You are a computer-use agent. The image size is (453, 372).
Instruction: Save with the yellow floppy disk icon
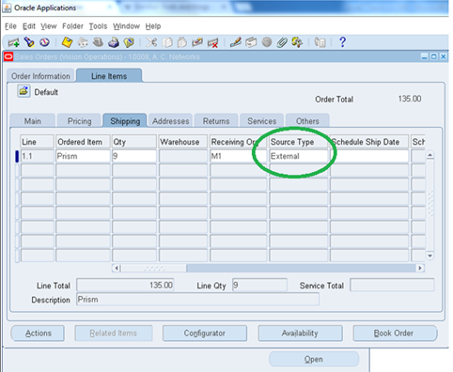(x=67, y=42)
